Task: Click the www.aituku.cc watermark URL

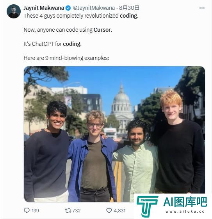Action: 185,212
